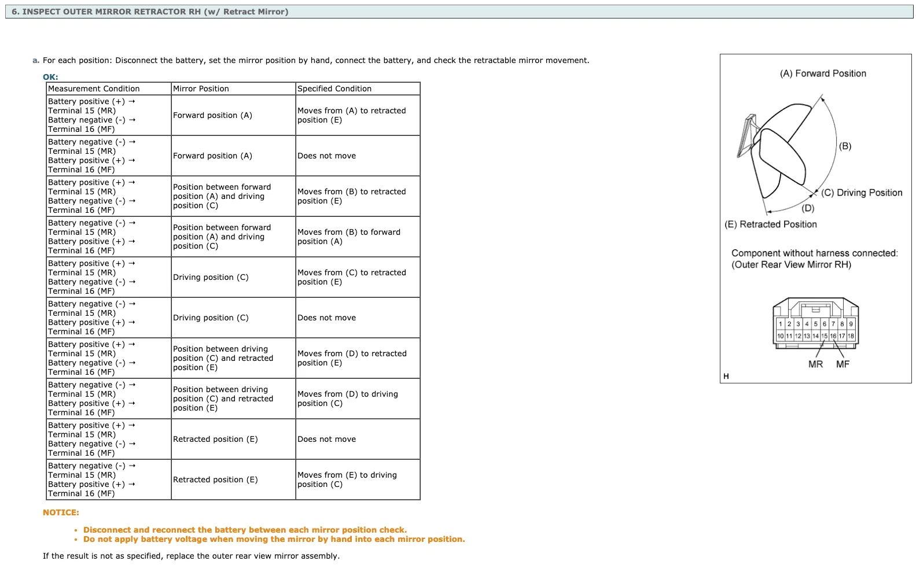Screen dimensions: 916x576
Task: Select the 'Specified Condition' column header
Action: pos(358,88)
